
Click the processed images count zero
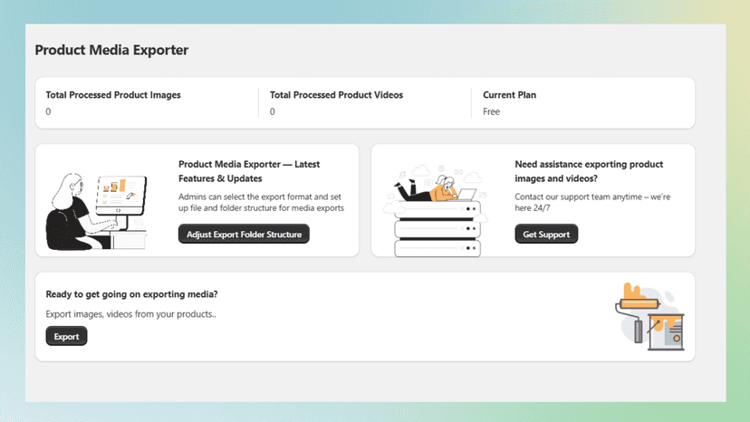[48, 111]
